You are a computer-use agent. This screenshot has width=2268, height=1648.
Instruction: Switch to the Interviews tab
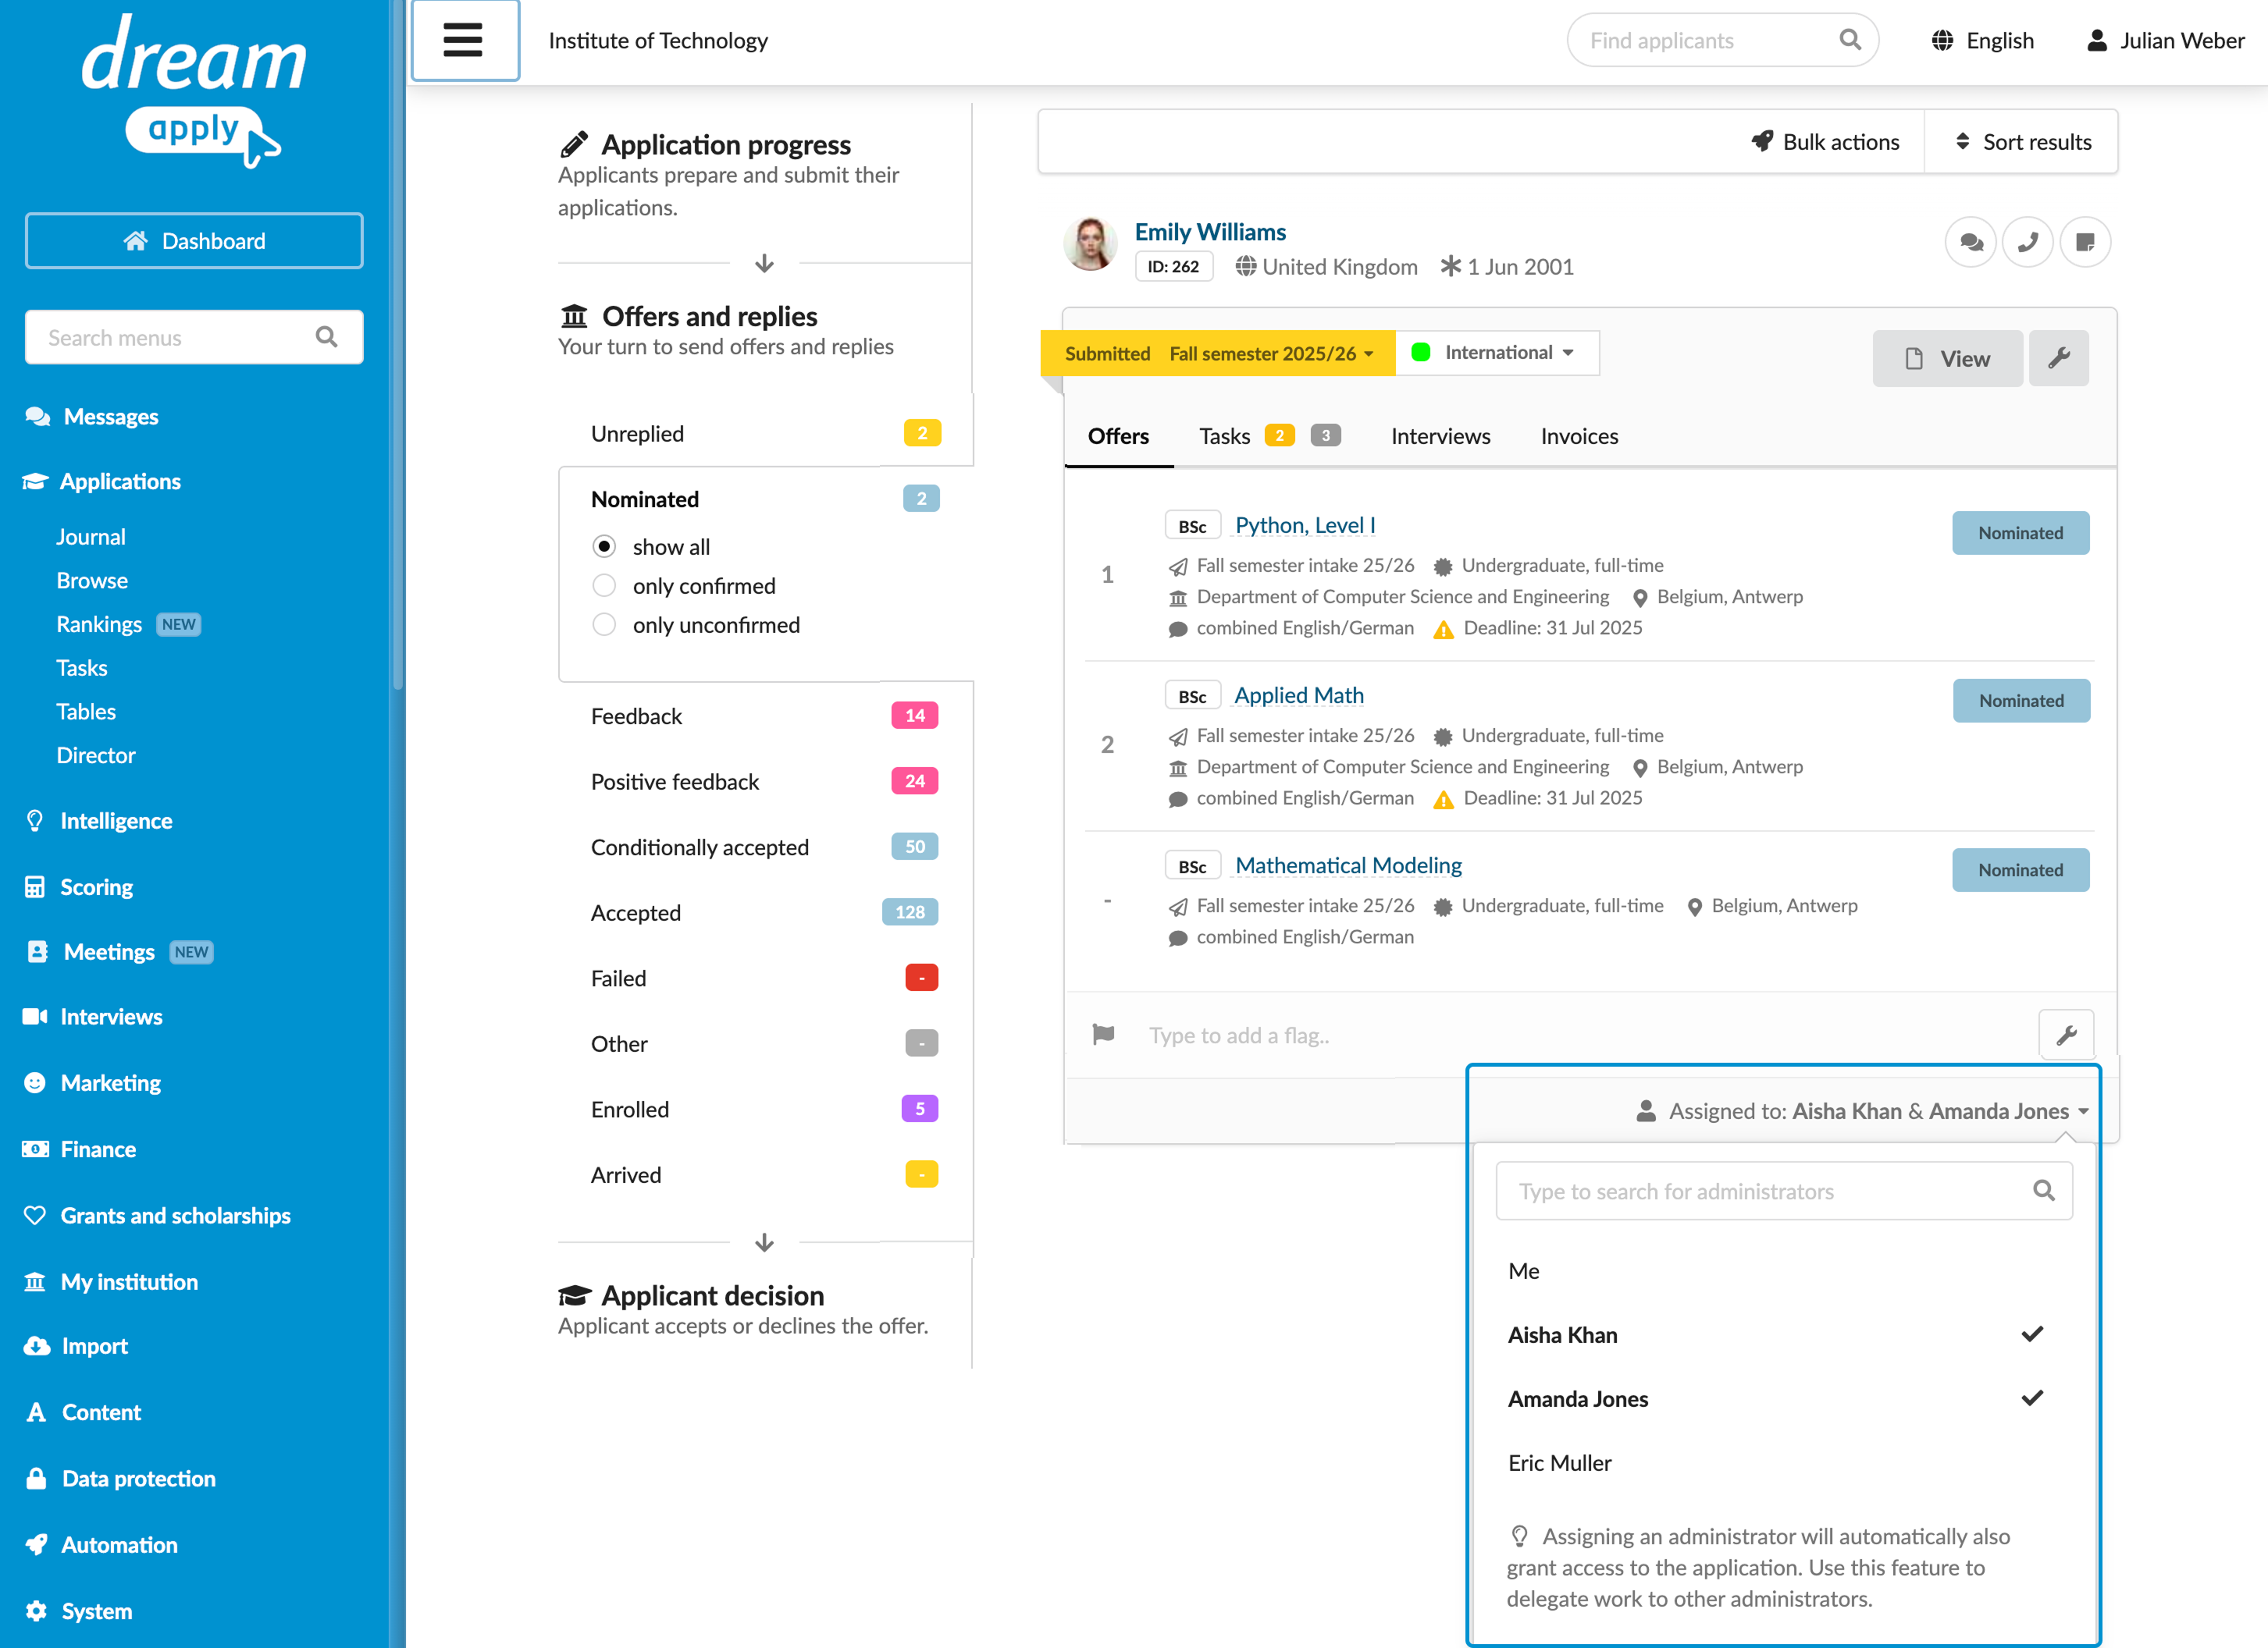click(x=1440, y=435)
